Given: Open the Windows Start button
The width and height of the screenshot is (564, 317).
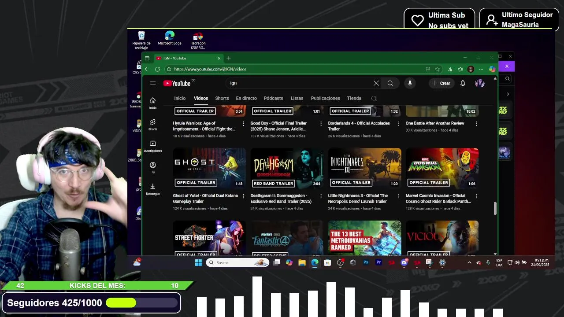Looking at the screenshot, I should click(198, 262).
